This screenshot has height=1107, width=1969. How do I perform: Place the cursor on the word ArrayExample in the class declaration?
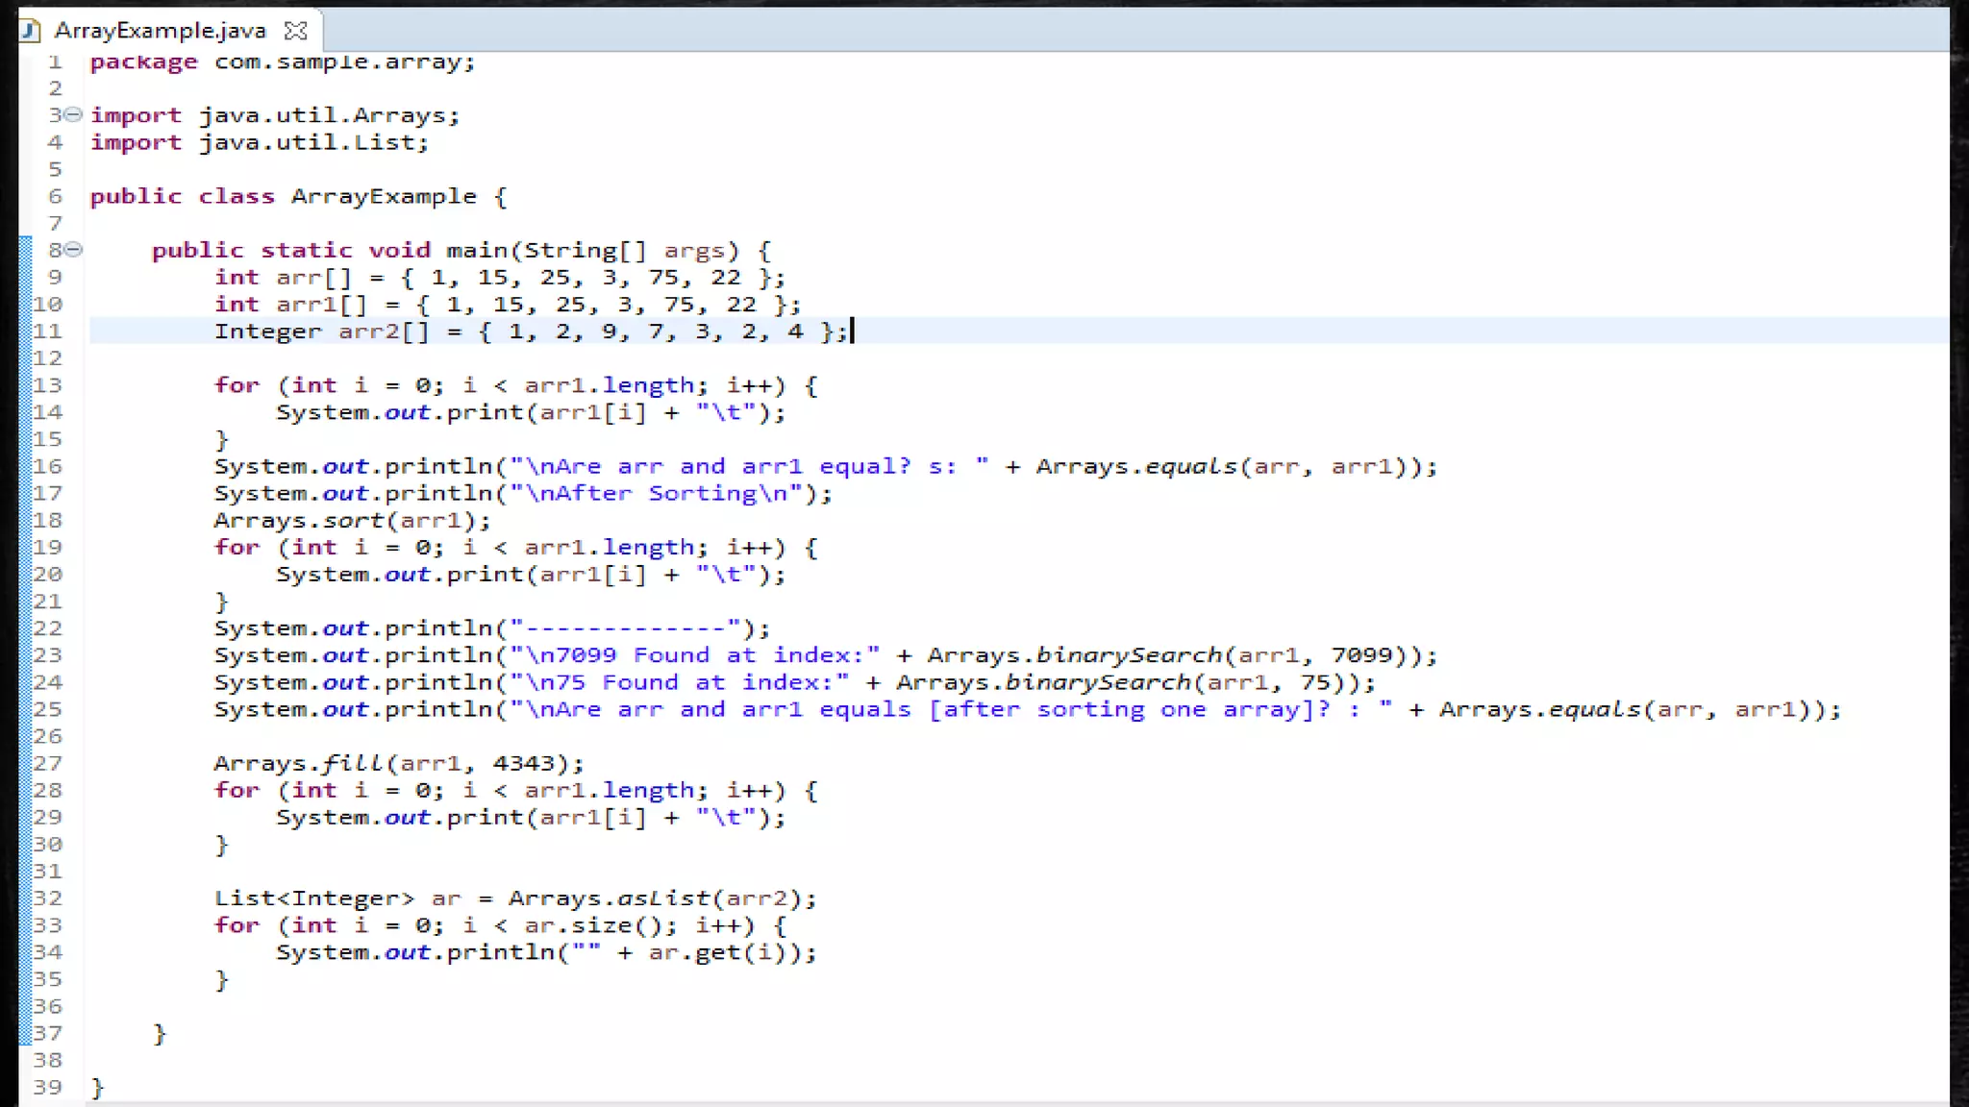pyautogui.click(x=383, y=197)
